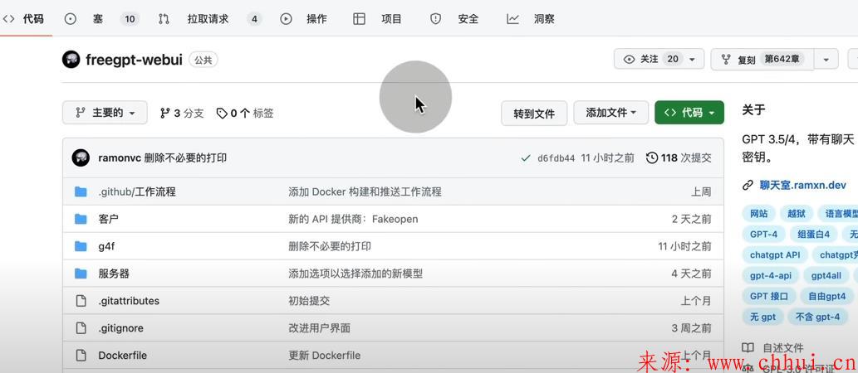The height and width of the screenshot is (373, 858).
Task: Click the 转到文件 button
Action: click(534, 113)
